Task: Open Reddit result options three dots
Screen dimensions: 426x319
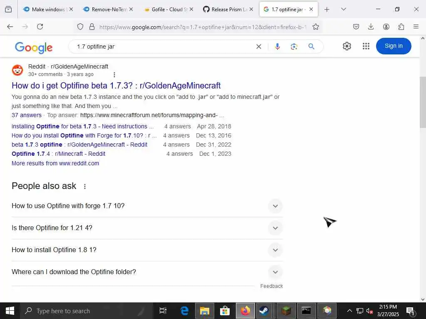Action: [x=114, y=75]
